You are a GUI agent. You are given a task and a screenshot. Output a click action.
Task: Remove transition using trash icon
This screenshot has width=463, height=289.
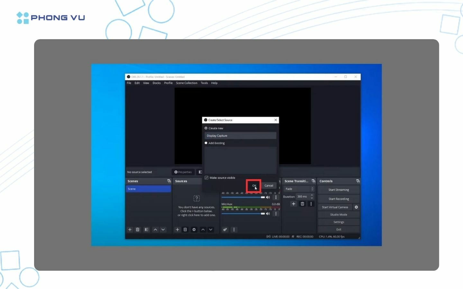pyautogui.click(x=302, y=204)
